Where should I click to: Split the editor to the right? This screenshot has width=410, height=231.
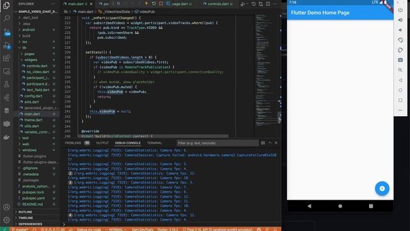[268, 4]
